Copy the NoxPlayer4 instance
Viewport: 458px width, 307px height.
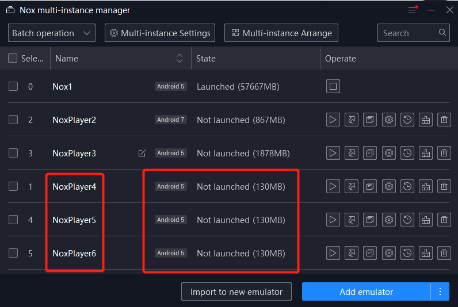coord(370,186)
